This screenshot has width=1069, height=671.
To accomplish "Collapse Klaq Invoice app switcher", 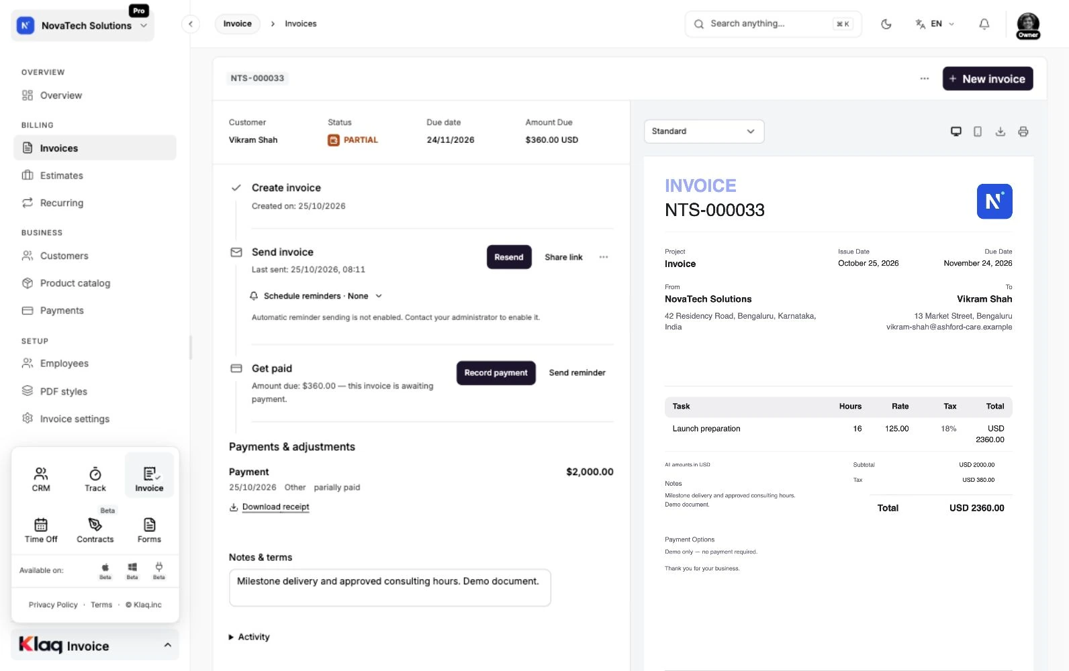I will [x=95, y=645].
